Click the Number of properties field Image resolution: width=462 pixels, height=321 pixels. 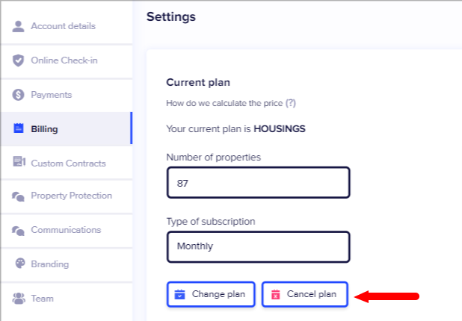(258, 183)
